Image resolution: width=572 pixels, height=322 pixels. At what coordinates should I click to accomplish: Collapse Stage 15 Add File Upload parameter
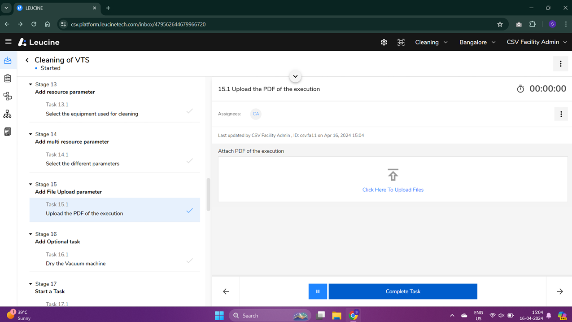tap(31, 184)
